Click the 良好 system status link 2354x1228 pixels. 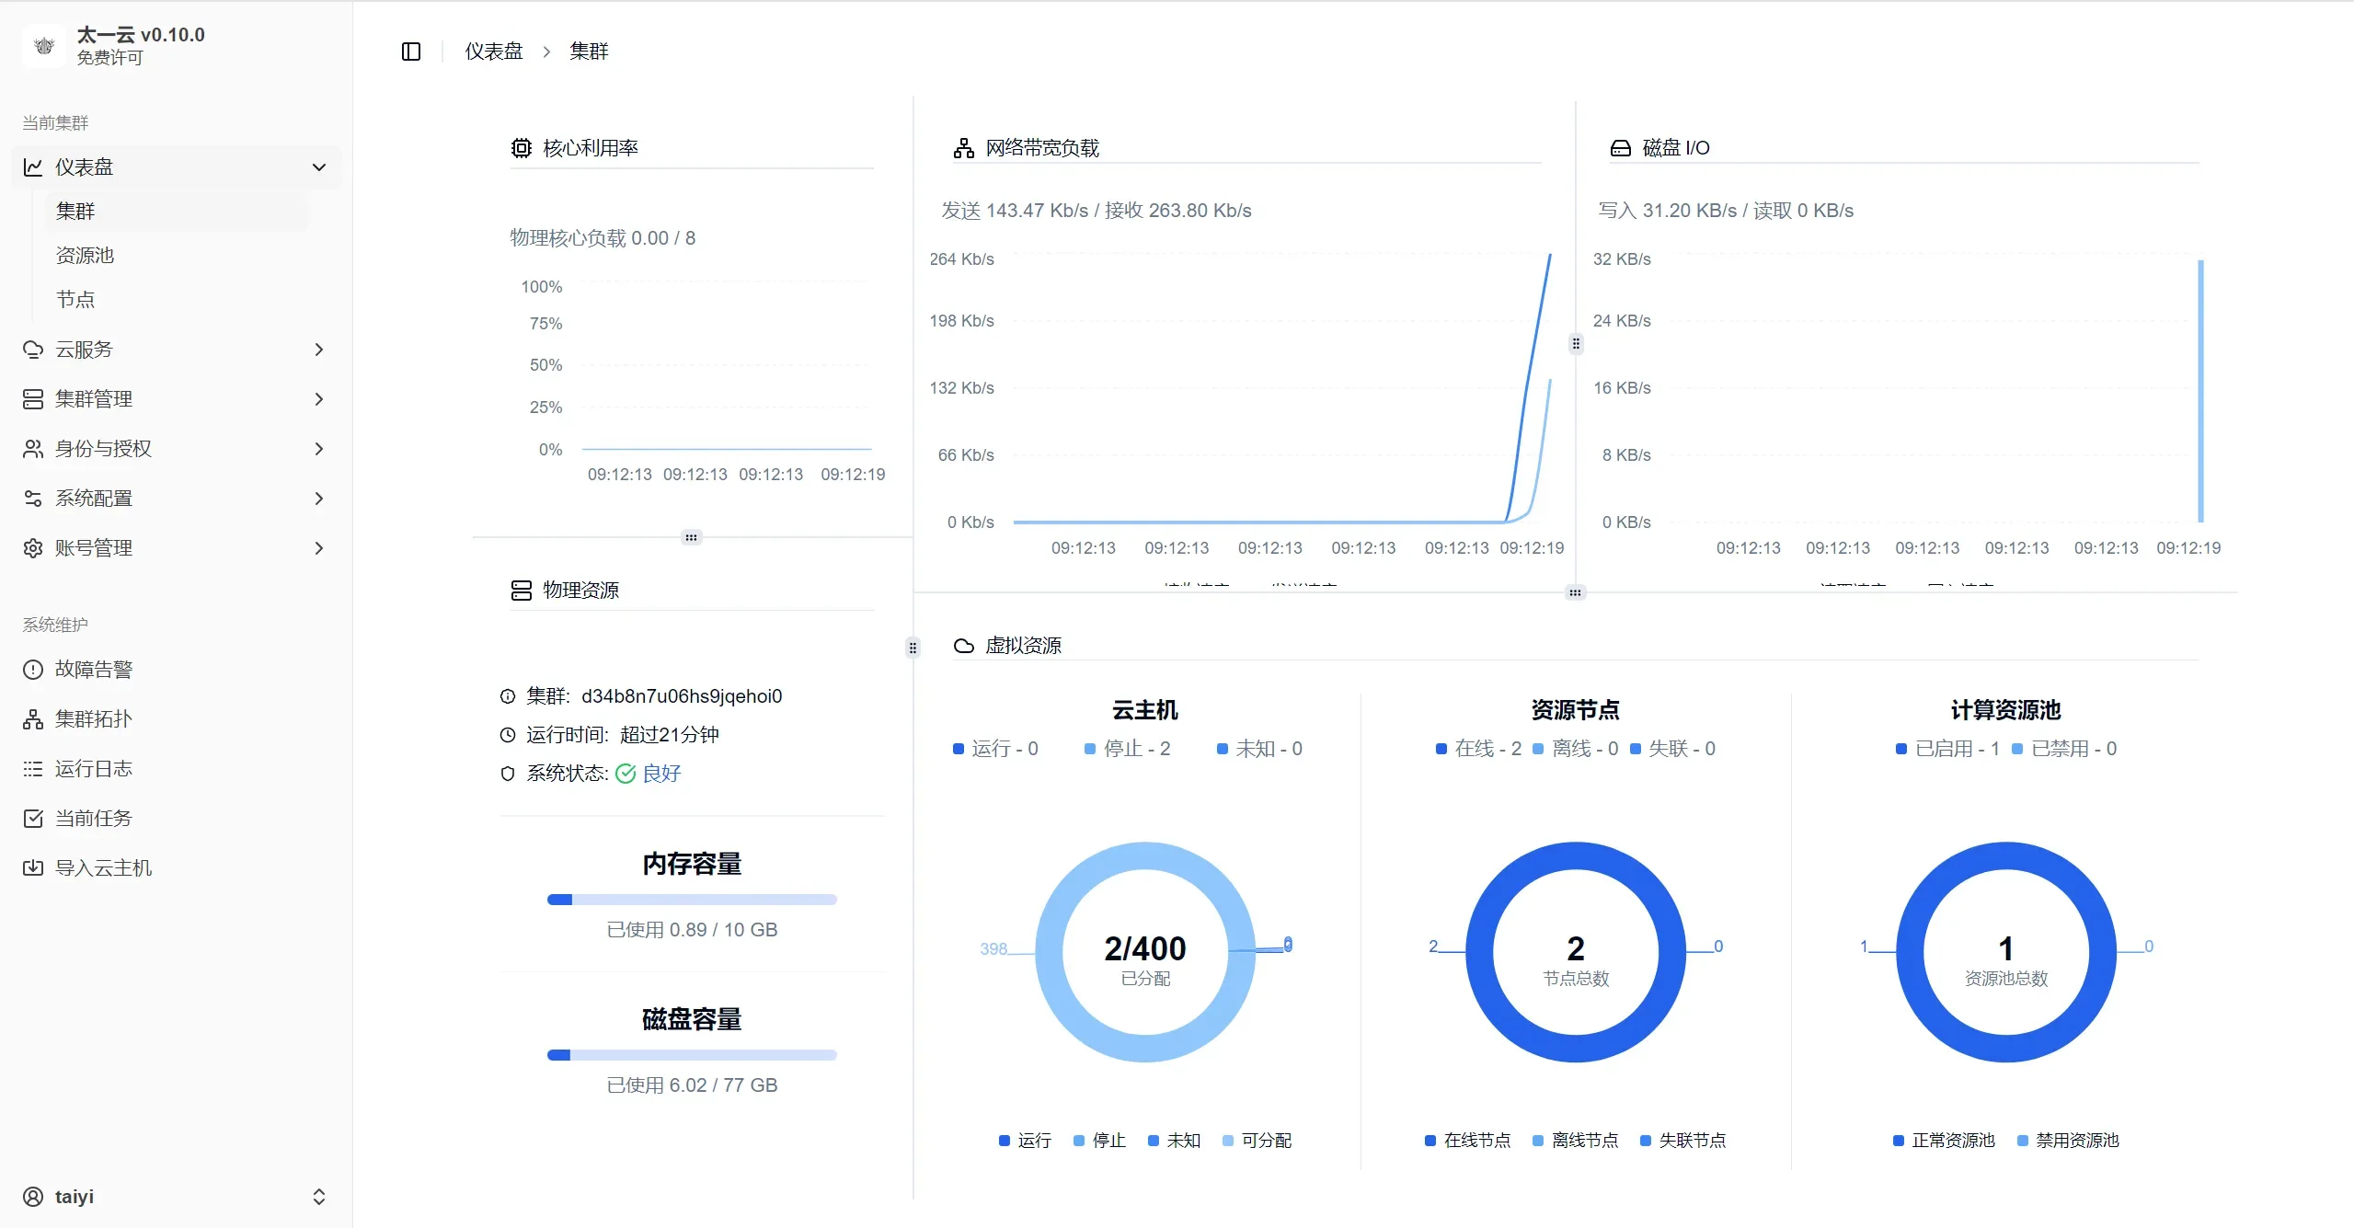660,774
